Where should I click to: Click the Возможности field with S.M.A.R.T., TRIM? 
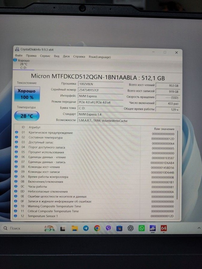(x=129, y=121)
